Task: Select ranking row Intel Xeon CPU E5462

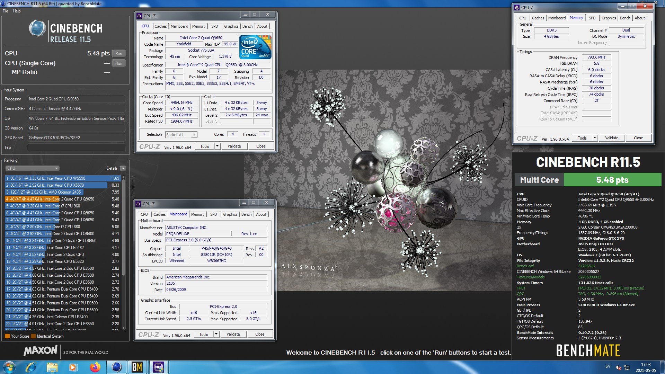Action: (x=62, y=248)
